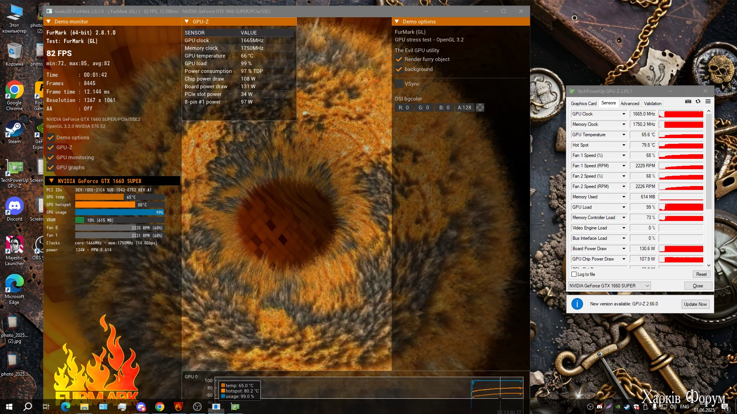Click the Update Now button
This screenshot has height=414, width=737.
695,304
